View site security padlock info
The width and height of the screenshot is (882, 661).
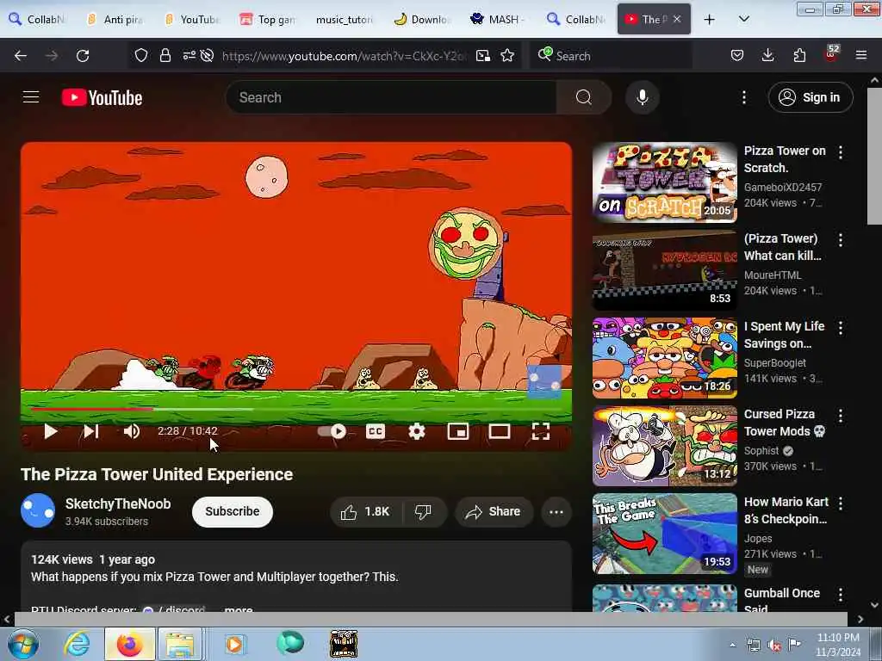[x=165, y=55]
